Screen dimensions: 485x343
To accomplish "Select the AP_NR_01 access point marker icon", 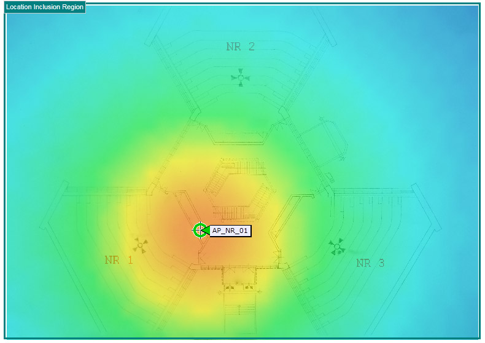I will [x=200, y=231].
